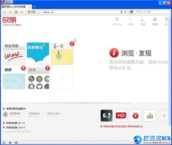Click the large red info icon beside 浏览·发现
This screenshot has height=145, width=172.
click(x=114, y=53)
